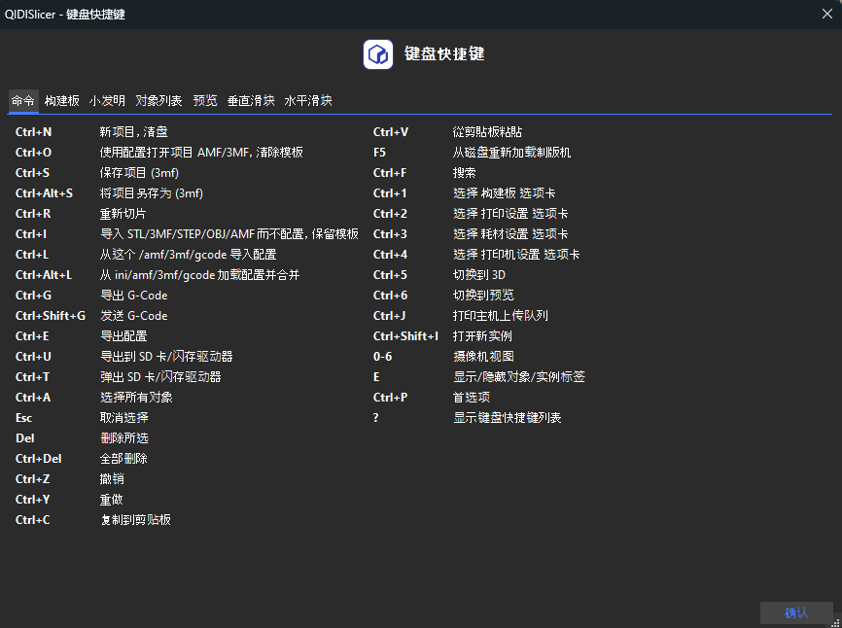The width and height of the screenshot is (842, 628).
Task: Click the 发送 G-Code entry
Action: click(x=134, y=316)
